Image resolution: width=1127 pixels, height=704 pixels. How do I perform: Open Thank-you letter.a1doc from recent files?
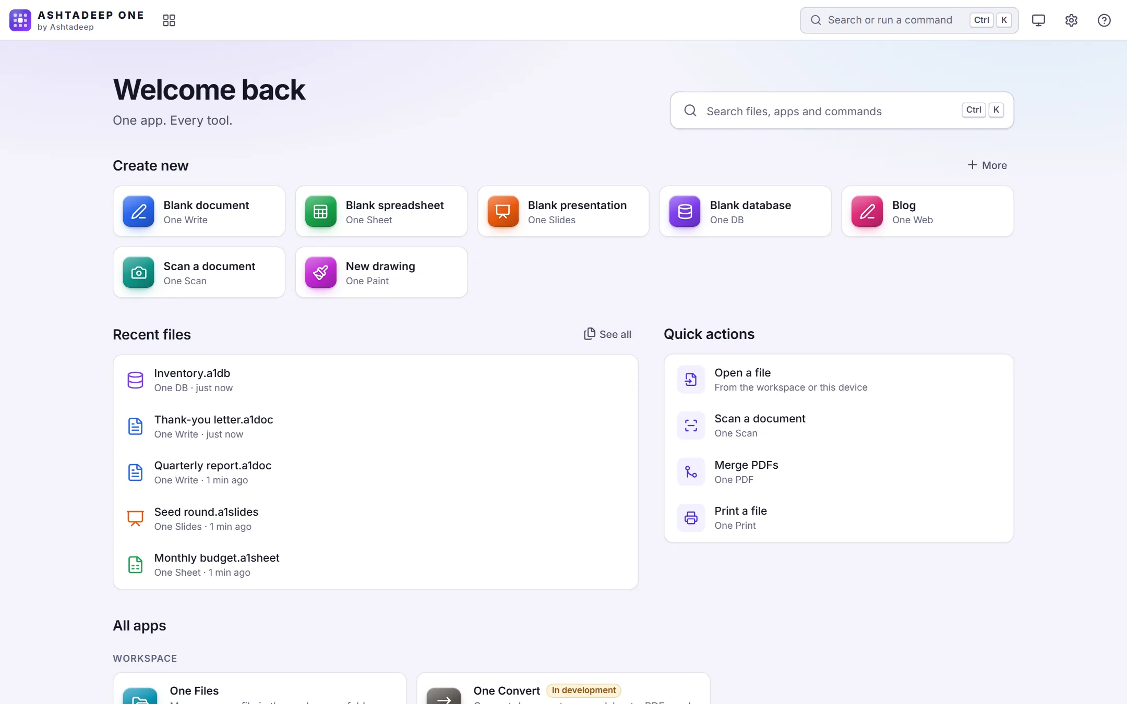[x=376, y=427]
